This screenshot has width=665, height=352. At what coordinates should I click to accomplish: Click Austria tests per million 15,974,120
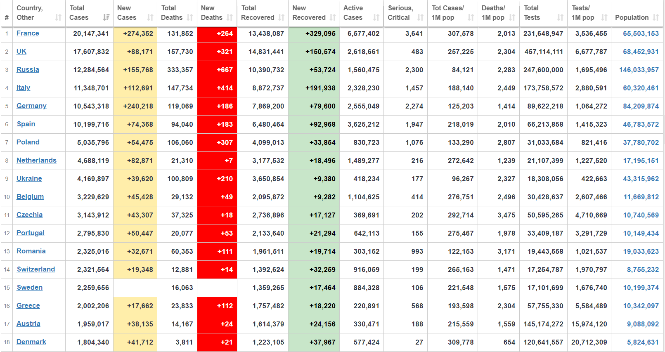(x=589, y=324)
